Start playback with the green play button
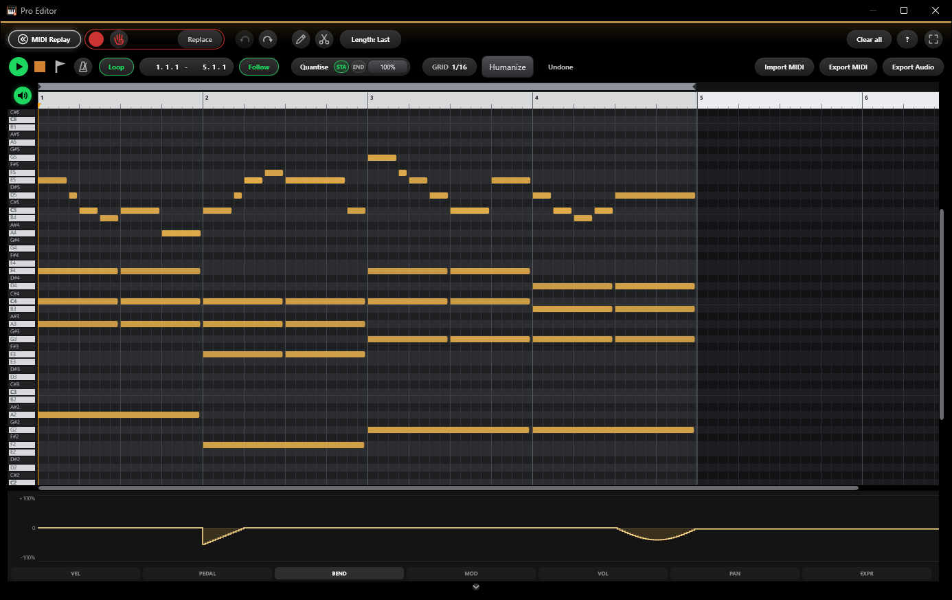This screenshot has height=600, width=952. (x=19, y=67)
